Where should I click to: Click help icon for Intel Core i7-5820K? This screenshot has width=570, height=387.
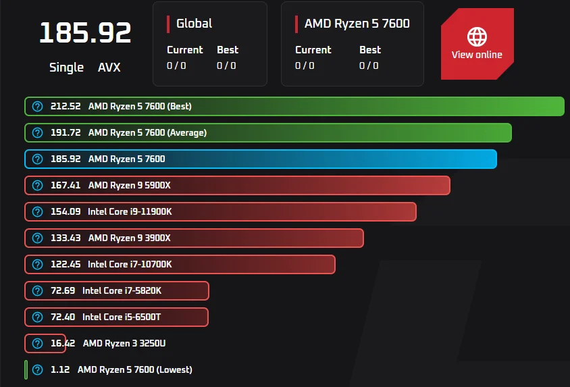click(37, 290)
